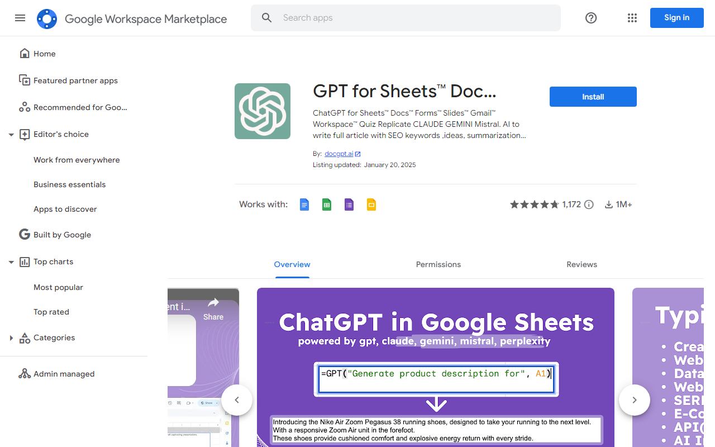
Task: Click the Categories shapes icon
Action: [x=25, y=337]
